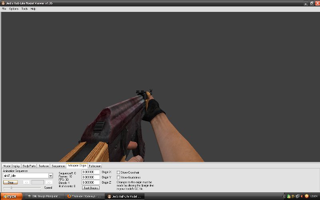Minimize the Model Viewer window
This screenshot has height=200, width=320.
pyautogui.click(x=306, y=3)
